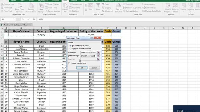Open the Data ribbon tab
The width and height of the screenshot is (200, 112).
click(x=65, y=1)
